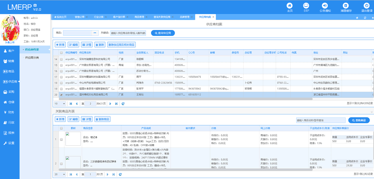This screenshot has width=374, height=179.
Task: Check row 15 supplier checkbox
Action: 61,65
